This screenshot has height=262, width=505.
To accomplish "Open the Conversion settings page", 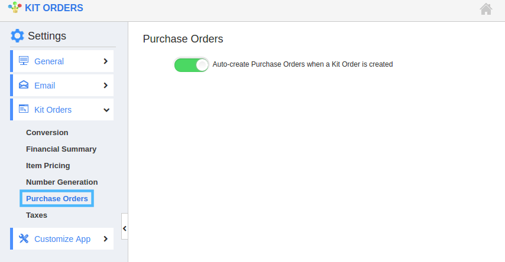I will coord(47,132).
